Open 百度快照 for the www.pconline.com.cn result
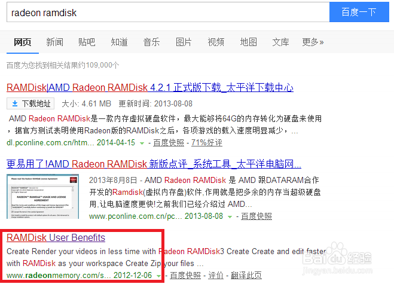The width and height of the screenshot is (394, 284). click(x=256, y=216)
